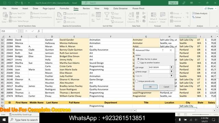The height and width of the screenshot is (123, 219).
Task: Sort Z to A descending
Action: [93, 20]
